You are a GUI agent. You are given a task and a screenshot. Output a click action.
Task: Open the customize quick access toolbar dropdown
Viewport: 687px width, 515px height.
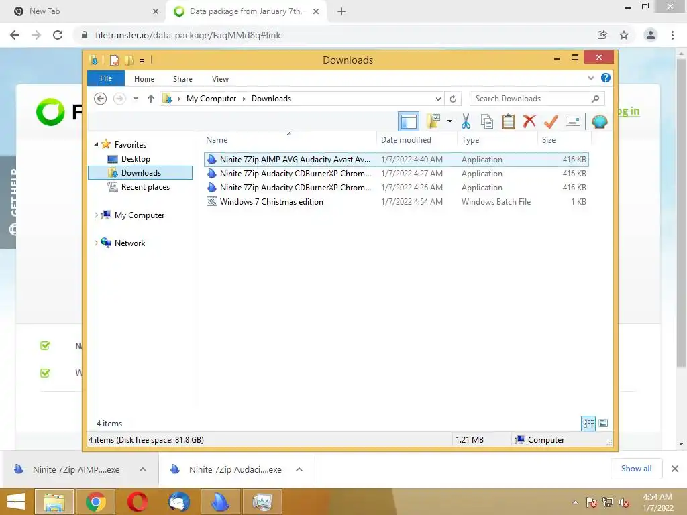(x=142, y=60)
